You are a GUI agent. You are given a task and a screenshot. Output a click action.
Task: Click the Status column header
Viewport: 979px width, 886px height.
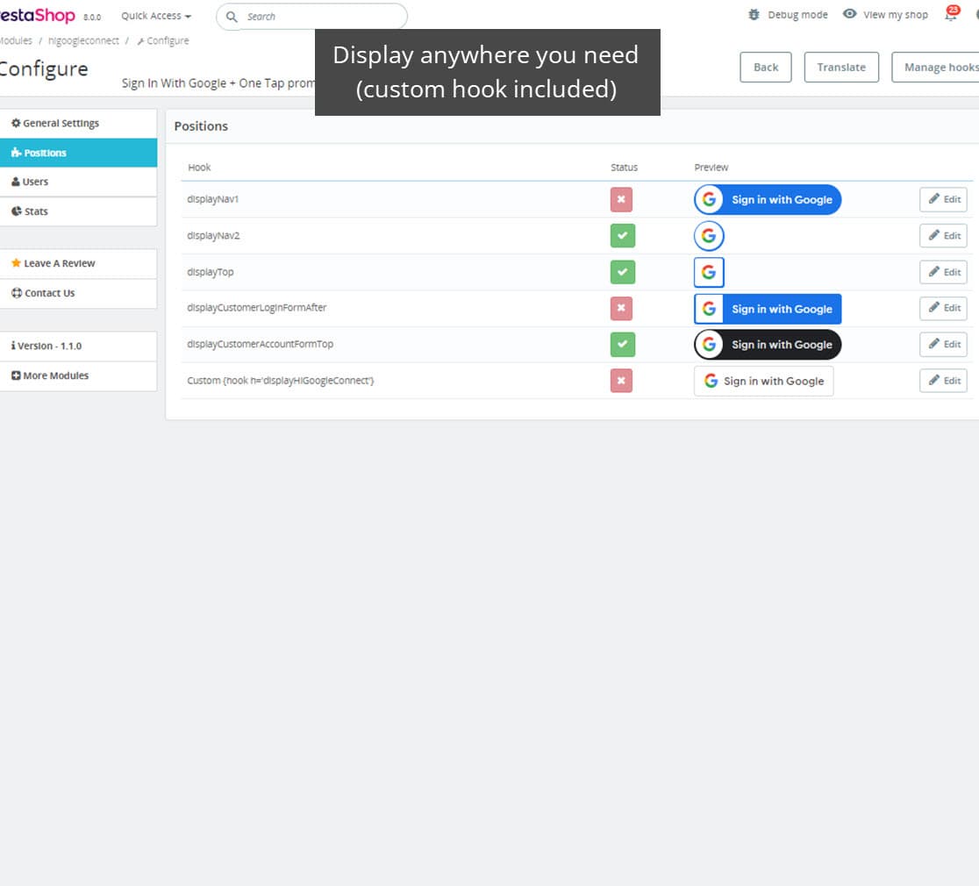[x=624, y=168]
